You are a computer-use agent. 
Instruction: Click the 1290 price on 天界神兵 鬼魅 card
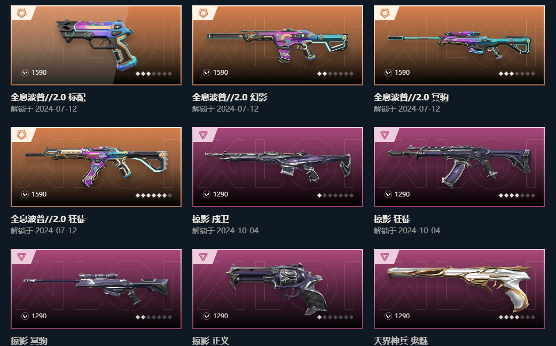click(402, 316)
